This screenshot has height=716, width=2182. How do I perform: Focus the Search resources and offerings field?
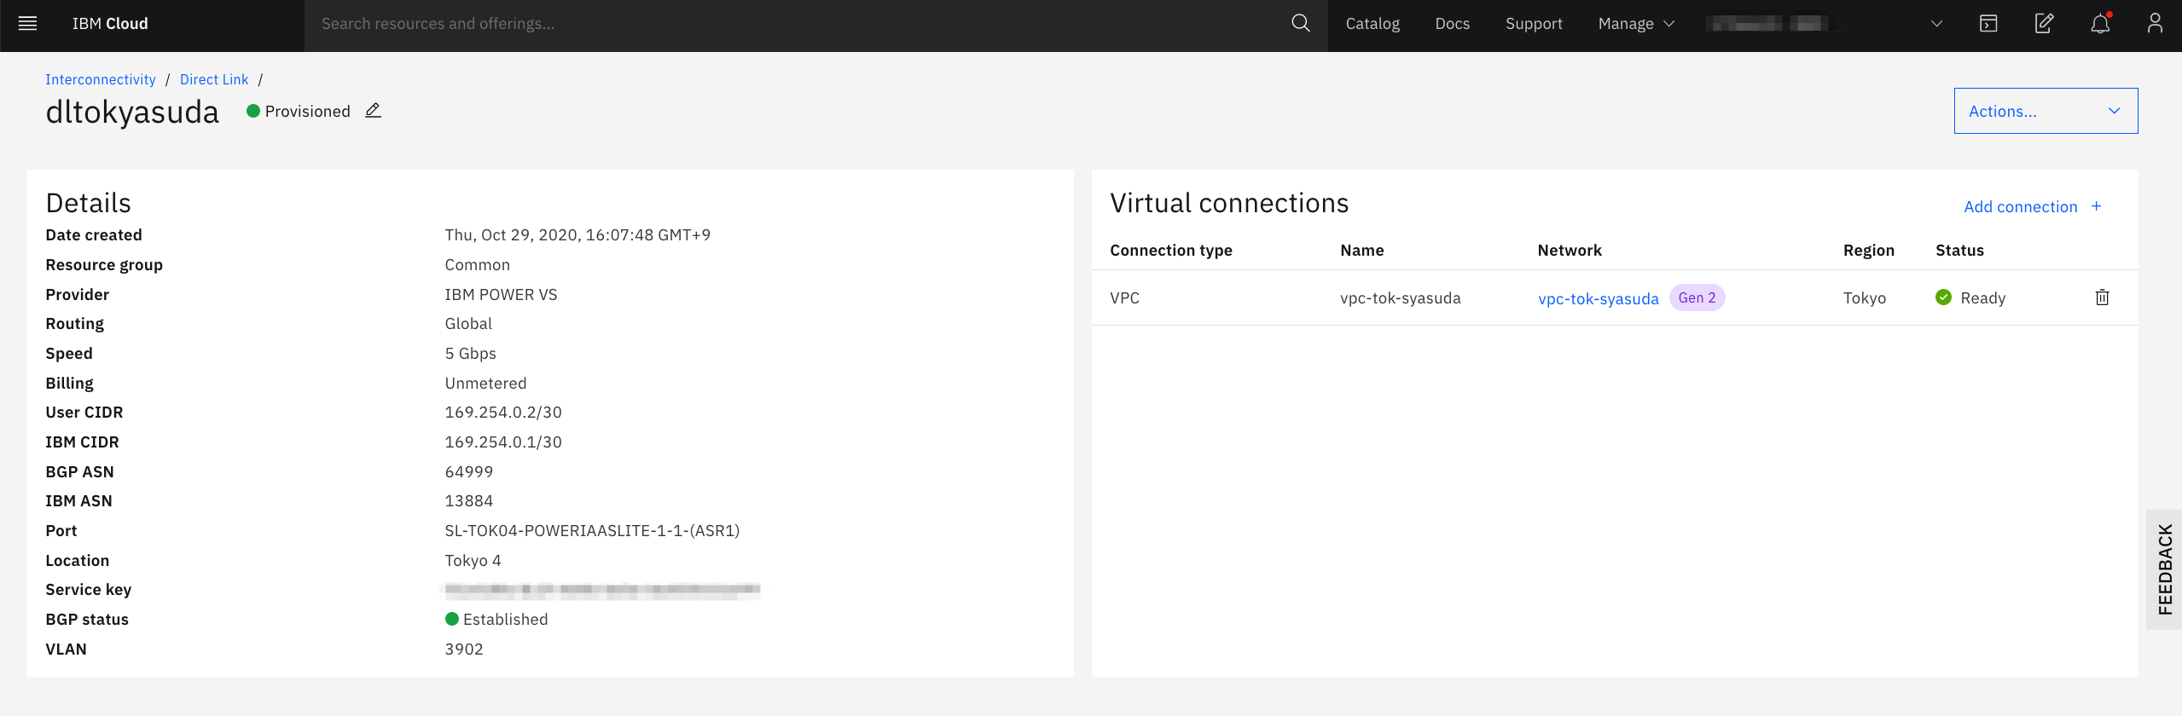coord(793,24)
